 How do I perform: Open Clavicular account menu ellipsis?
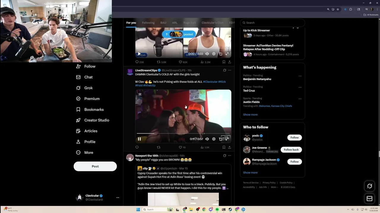(x=118, y=197)
